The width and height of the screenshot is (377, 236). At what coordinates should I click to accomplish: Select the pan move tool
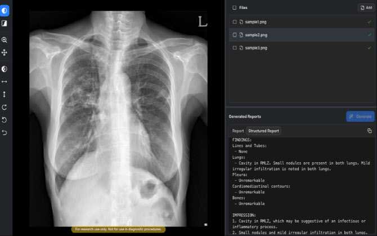tap(5, 52)
